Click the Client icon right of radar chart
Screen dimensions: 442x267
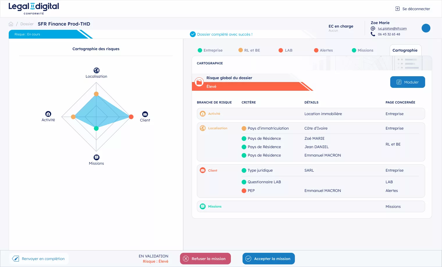[x=145, y=114]
